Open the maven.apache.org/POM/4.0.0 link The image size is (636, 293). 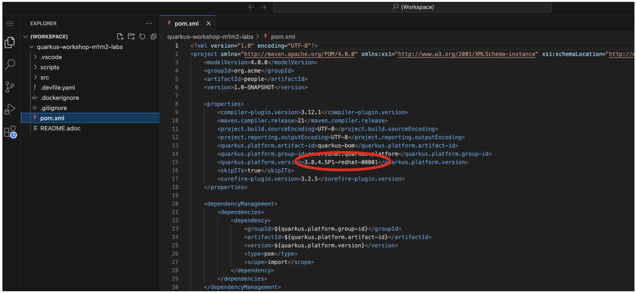(299, 54)
